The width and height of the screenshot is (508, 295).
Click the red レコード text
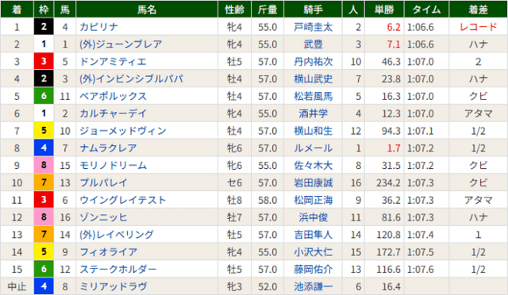point(478,27)
